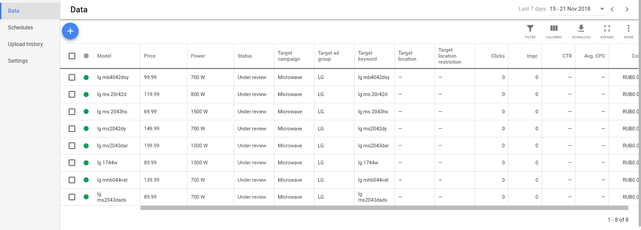641x230 pixels.
Task: Click the lg 1744w model cell
Action: pos(107,163)
